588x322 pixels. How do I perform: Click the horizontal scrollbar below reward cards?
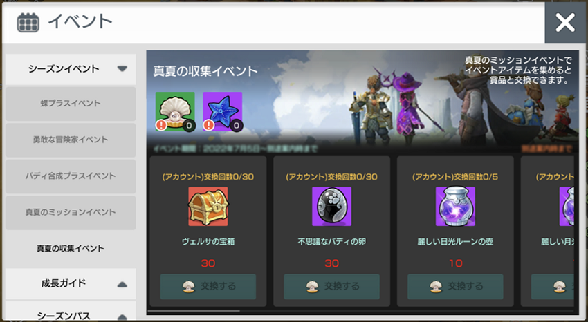[x=194, y=311]
